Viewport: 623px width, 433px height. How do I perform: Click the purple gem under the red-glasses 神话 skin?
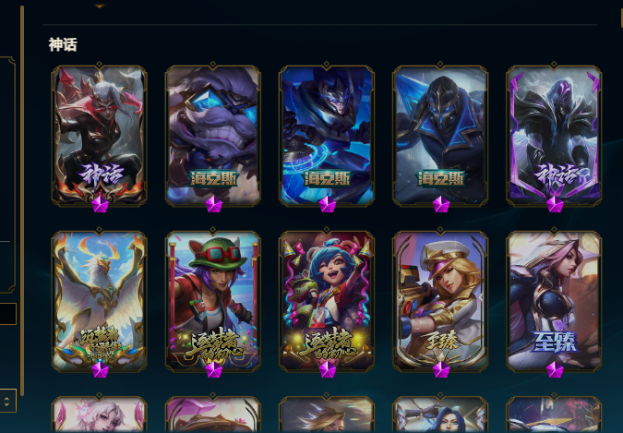pos(100,204)
